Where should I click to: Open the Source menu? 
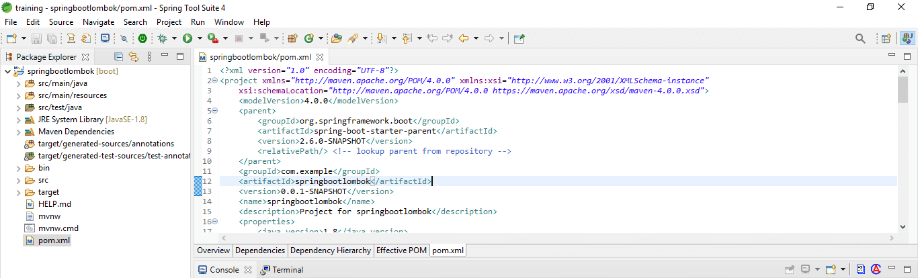pyautogui.click(x=61, y=22)
